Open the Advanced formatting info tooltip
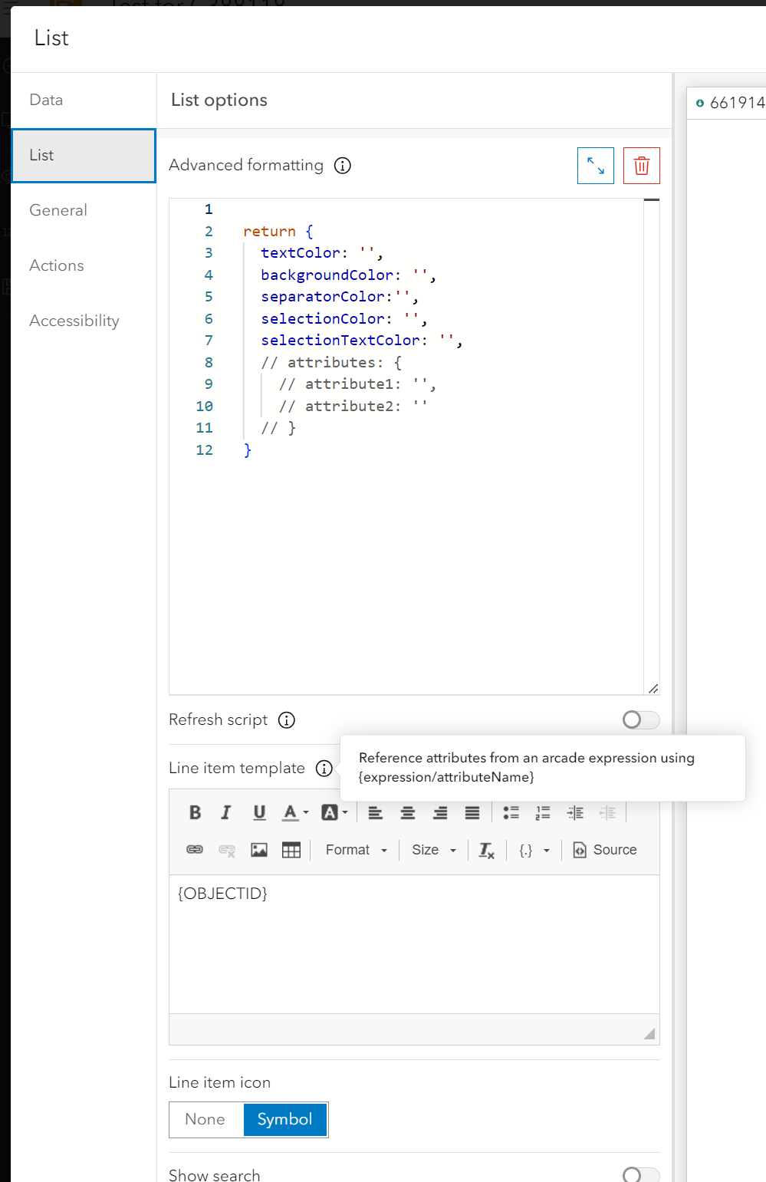 tap(343, 166)
